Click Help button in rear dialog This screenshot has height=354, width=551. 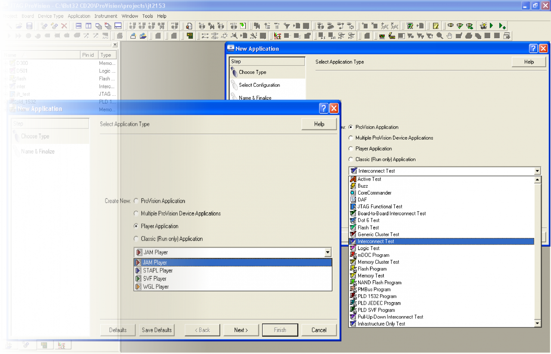[x=529, y=62]
